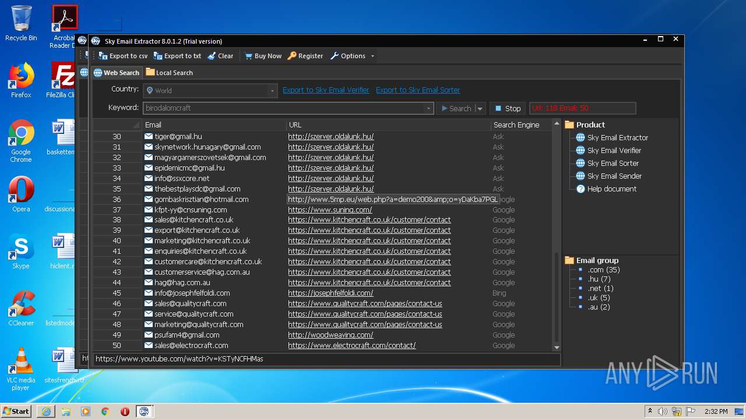Open the https://josephfelfoldi.com/ URL link
This screenshot has height=419, width=746.
pyautogui.click(x=330, y=293)
